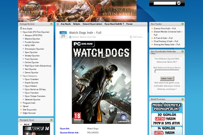The height and width of the screenshot is (135, 203).
Task: Open Among the Sleep İndir – Full post
Action: pyautogui.click(x=167, y=45)
